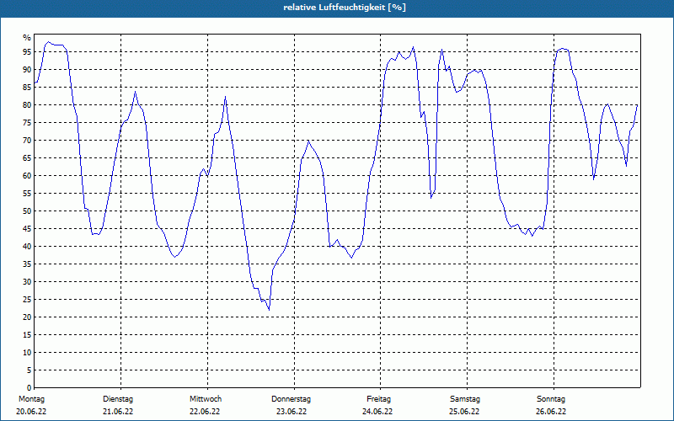Click the y-axis value '35'
Viewport: 674px width, 421px height.
[27, 264]
